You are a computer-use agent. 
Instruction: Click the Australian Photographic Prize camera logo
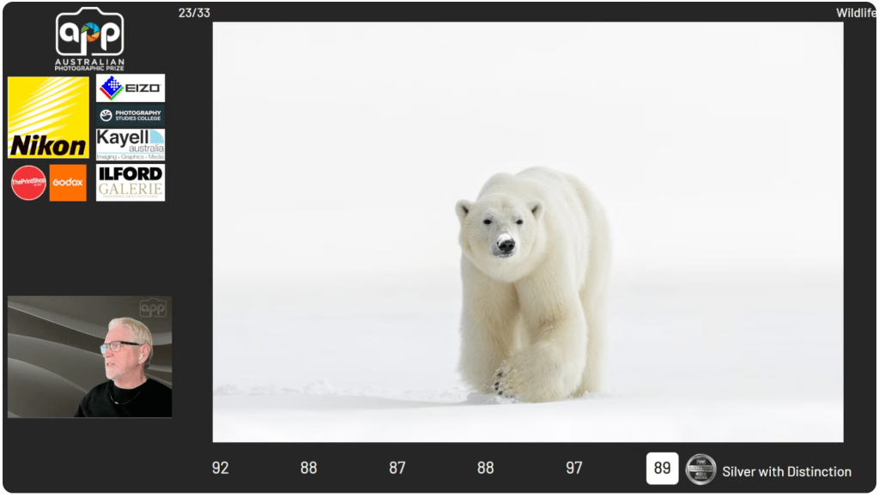pyautogui.click(x=89, y=38)
